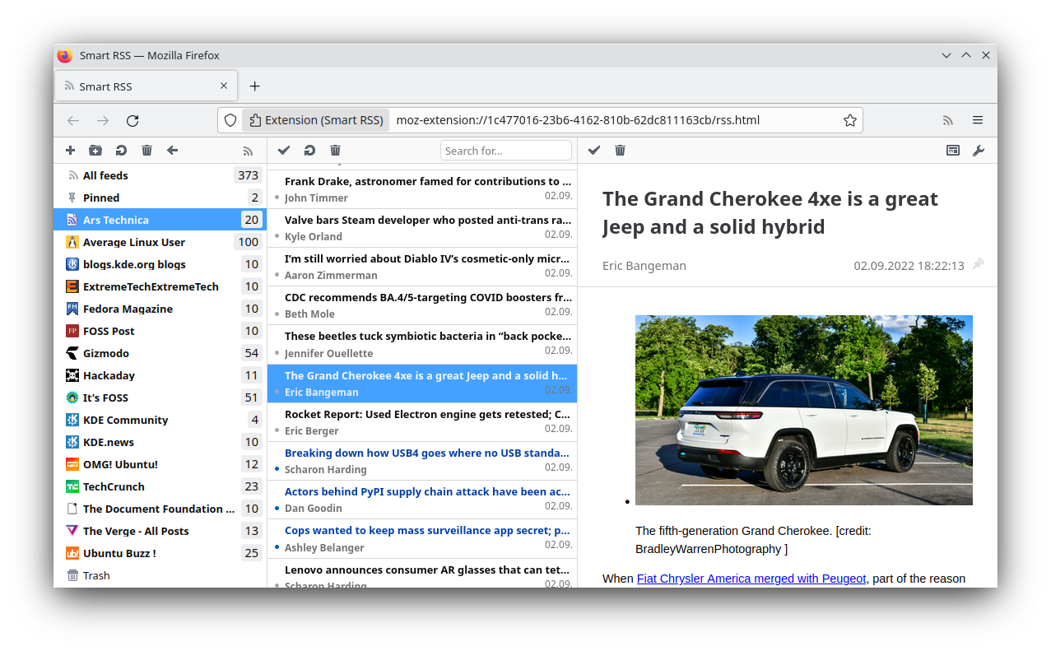
Task: Open CDC recommends BA.4/5 boosters article
Action: pyautogui.click(x=422, y=305)
